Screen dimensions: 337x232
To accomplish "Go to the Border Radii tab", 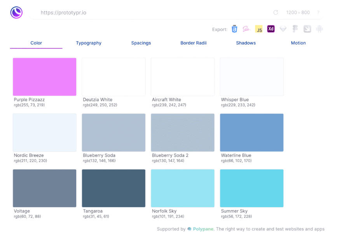I will [194, 43].
